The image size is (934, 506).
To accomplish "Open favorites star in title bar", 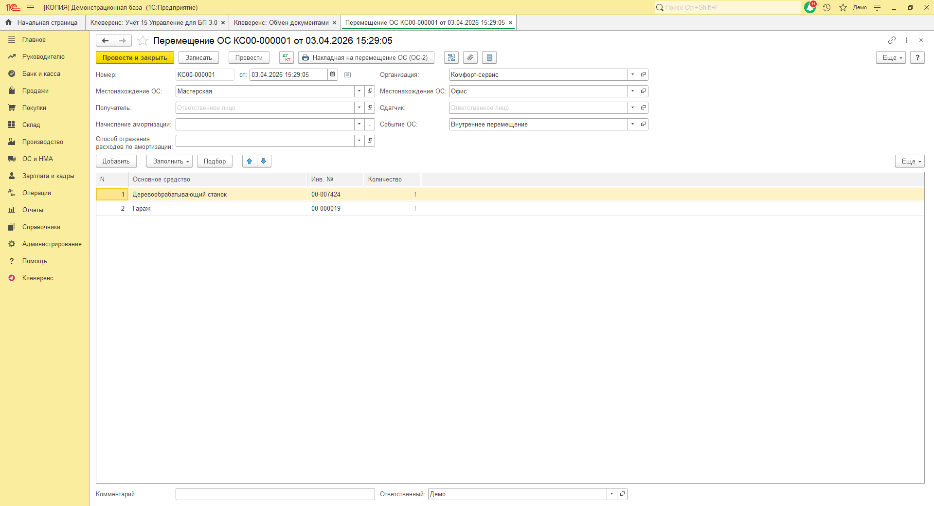I will 843,7.
